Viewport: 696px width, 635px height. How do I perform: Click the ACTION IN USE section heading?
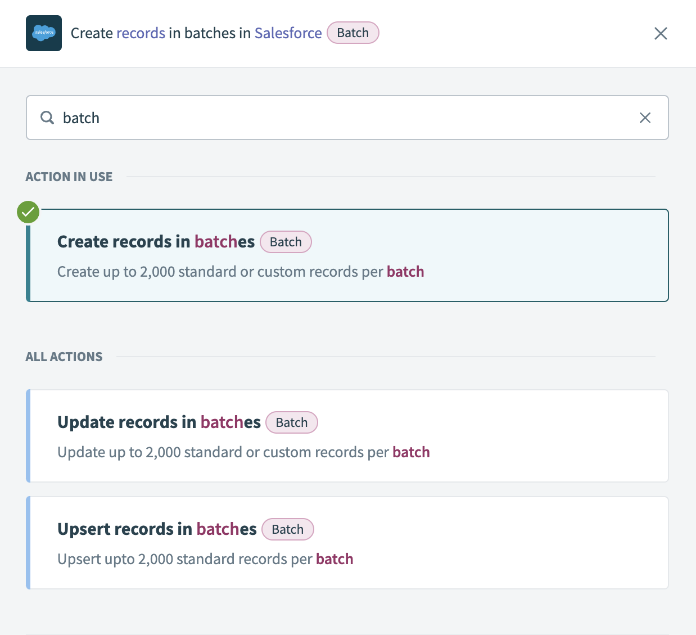pos(69,177)
